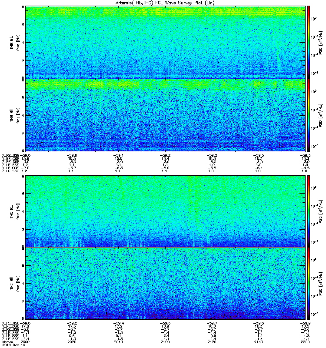Click the '2040' time tick label
326x348 pixels.
[118, 342]
